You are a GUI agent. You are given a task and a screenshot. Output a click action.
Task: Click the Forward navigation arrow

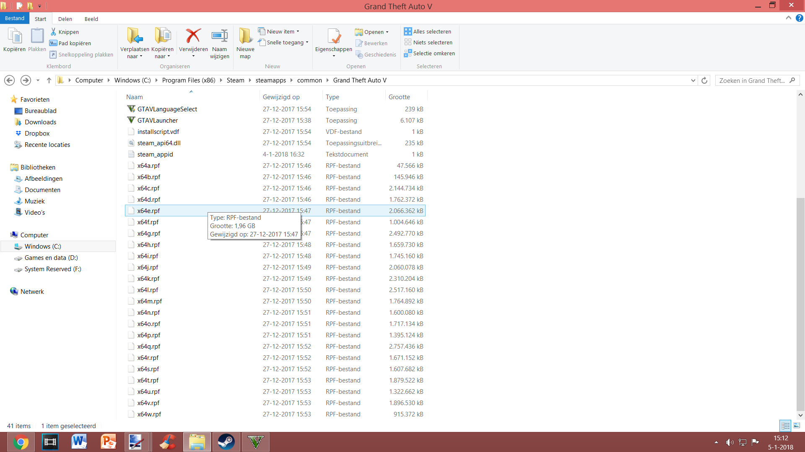tap(26, 80)
